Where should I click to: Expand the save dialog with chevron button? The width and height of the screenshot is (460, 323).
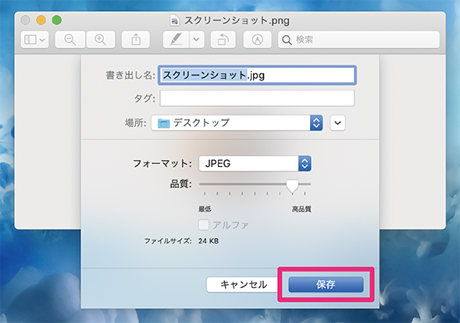[337, 122]
